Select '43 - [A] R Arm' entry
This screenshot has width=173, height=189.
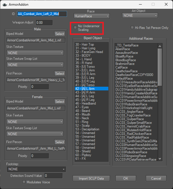click(x=92, y=92)
